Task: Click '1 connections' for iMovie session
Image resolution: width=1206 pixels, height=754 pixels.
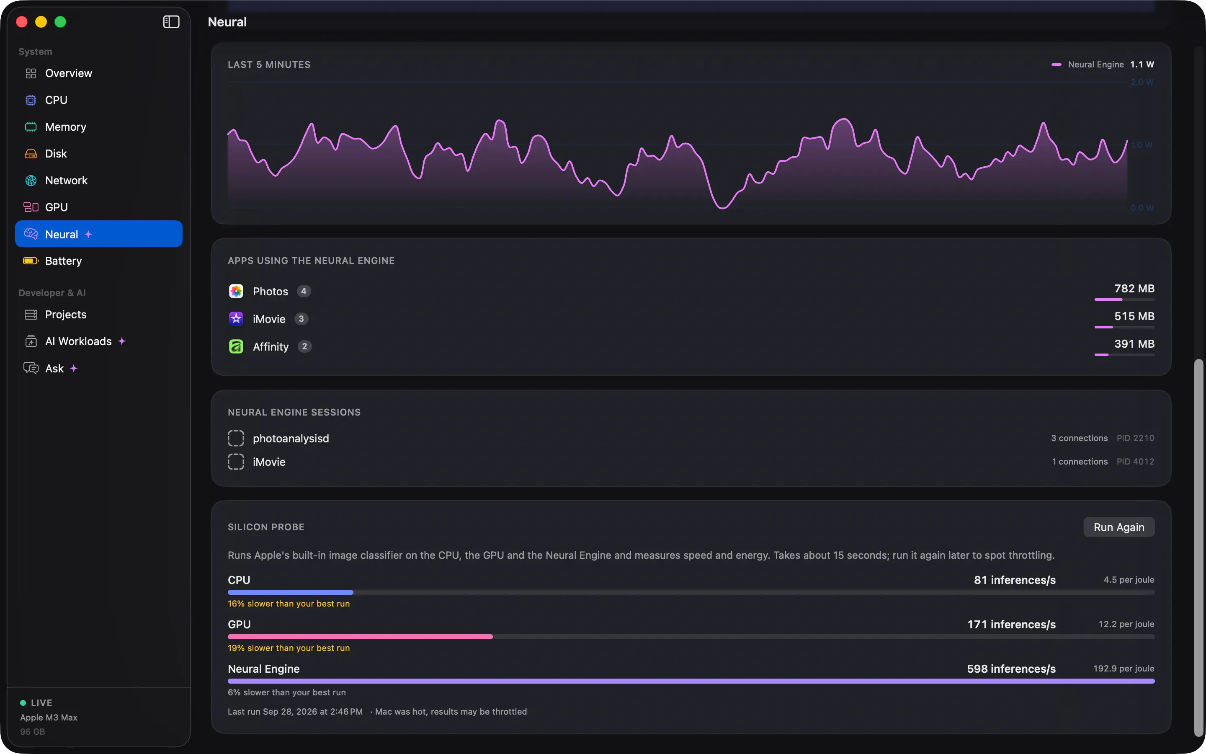Action: 1080,462
